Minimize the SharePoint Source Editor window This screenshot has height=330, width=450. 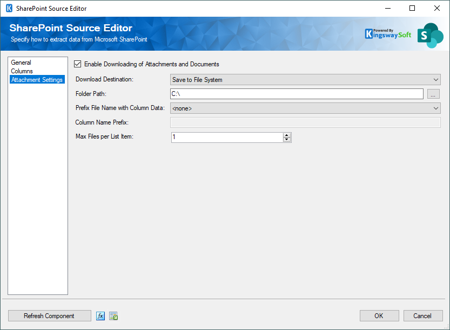tap(388, 8)
